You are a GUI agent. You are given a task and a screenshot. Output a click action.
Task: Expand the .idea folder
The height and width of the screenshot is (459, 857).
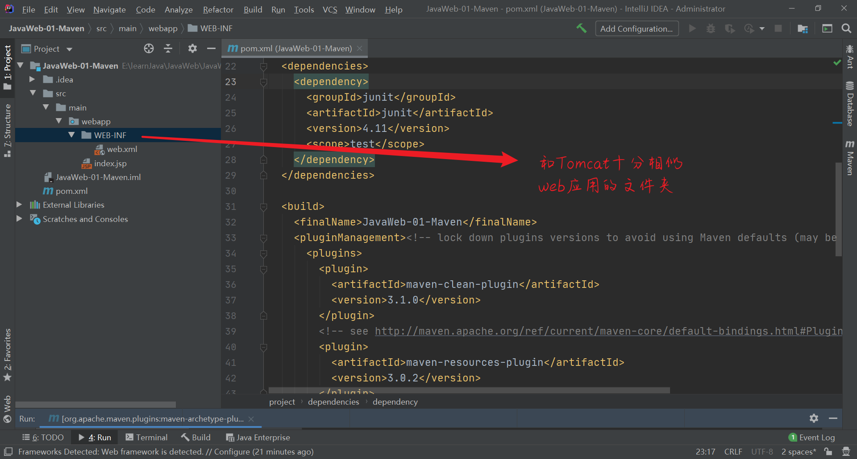[x=32, y=79]
